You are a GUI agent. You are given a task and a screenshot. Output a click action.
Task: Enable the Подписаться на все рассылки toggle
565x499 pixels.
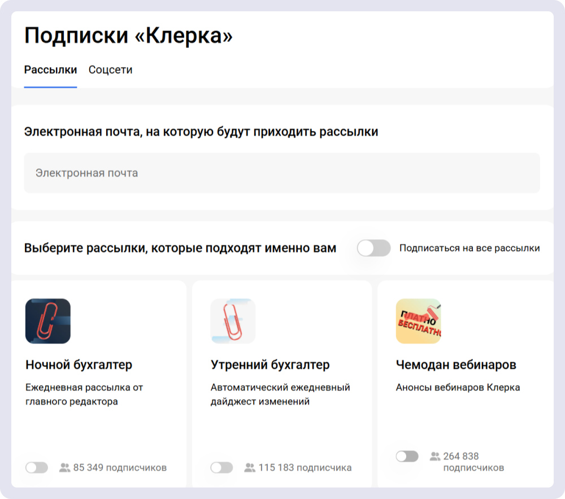375,247
